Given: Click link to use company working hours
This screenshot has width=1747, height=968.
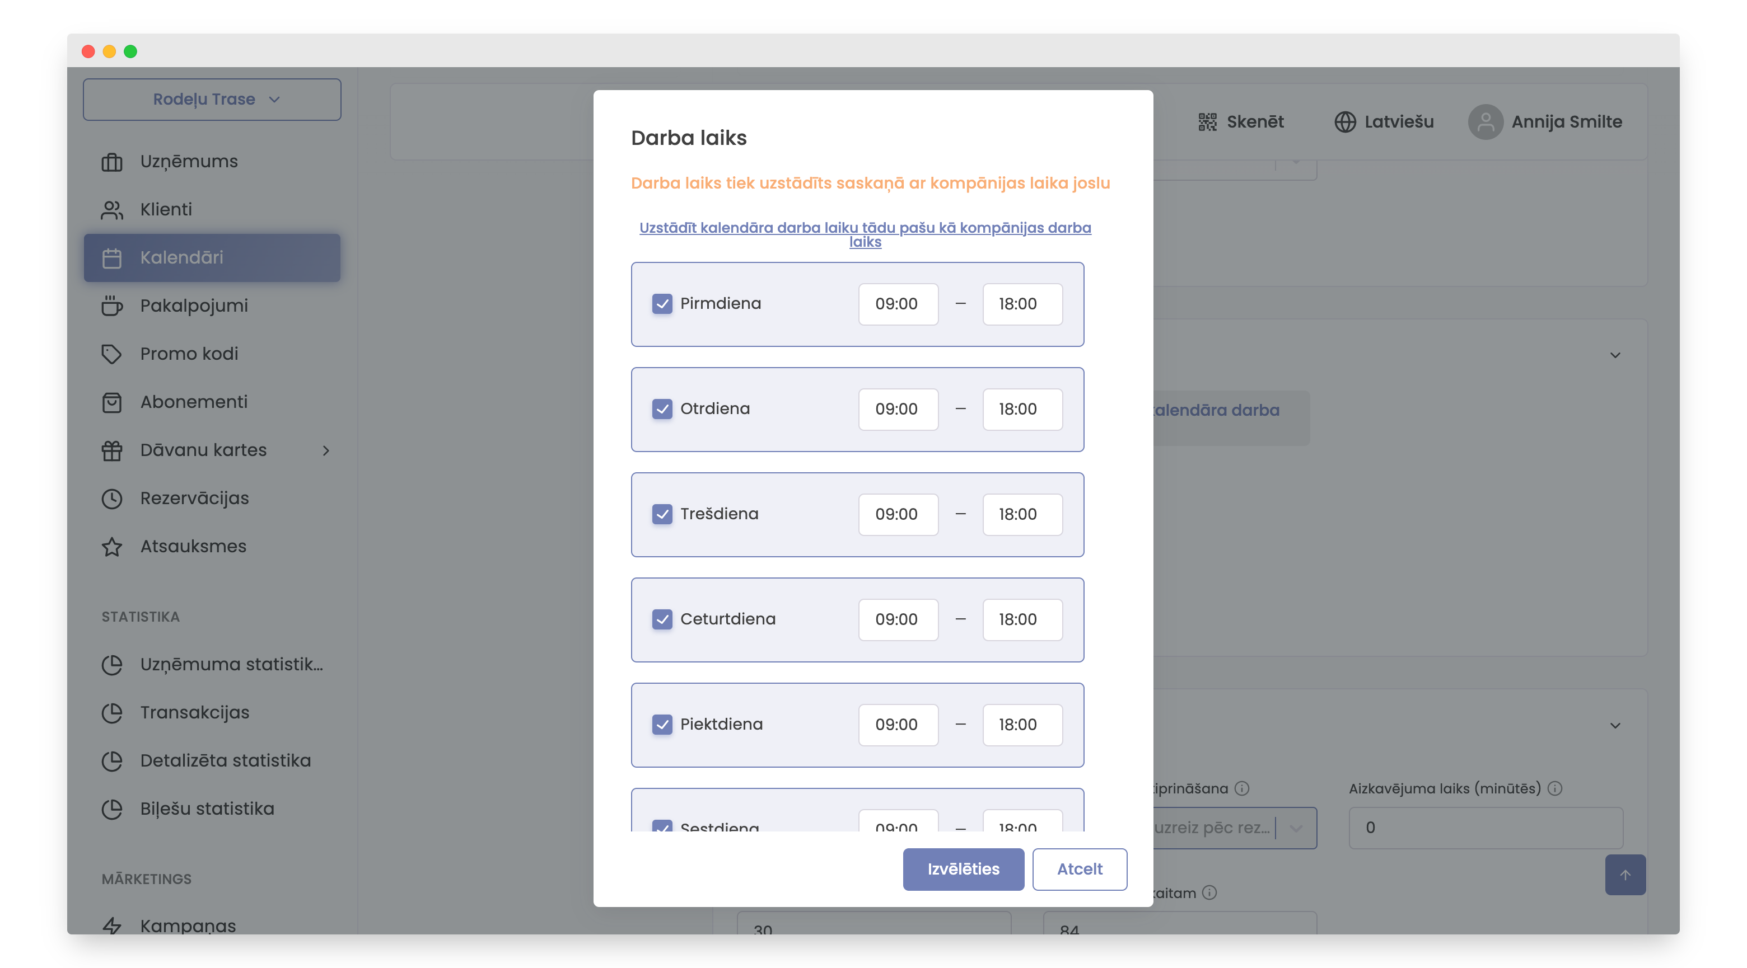Looking at the screenshot, I should (865, 234).
